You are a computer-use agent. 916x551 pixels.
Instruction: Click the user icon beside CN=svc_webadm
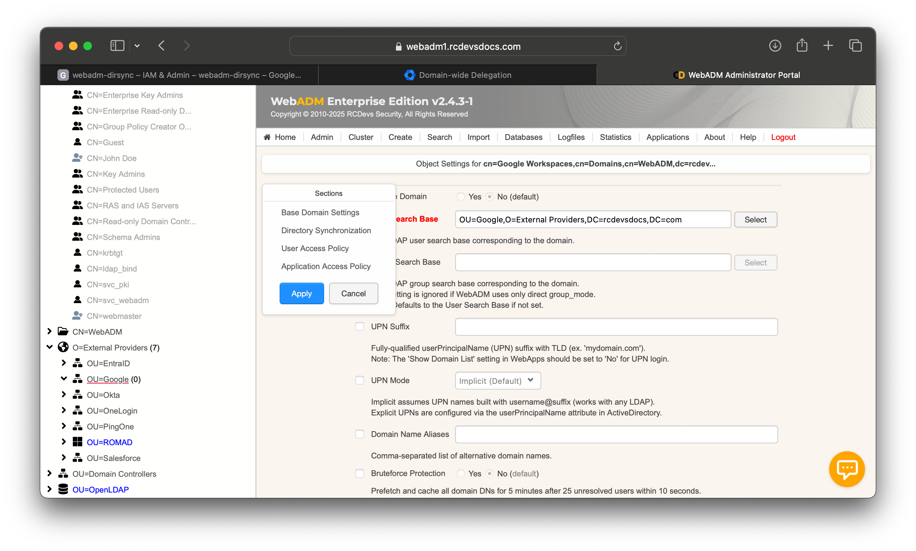pyautogui.click(x=77, y=300)
